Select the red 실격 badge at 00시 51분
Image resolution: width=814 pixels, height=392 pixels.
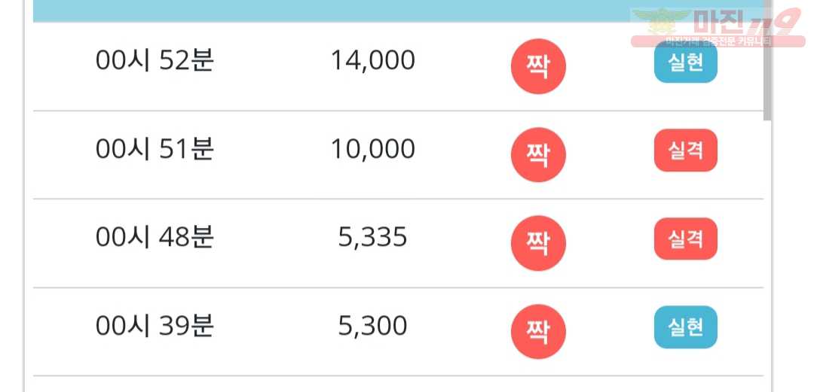[x=686, y=150]
